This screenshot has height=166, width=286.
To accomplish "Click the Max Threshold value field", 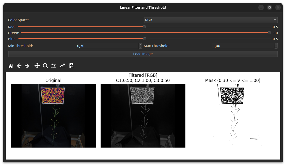I will [x=243, y=46].
